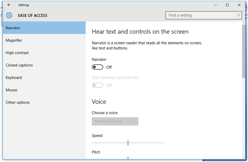Viewport: 248px width, 162px height.
Task: Open the Magnifier settings page
Action: (14, 40)
